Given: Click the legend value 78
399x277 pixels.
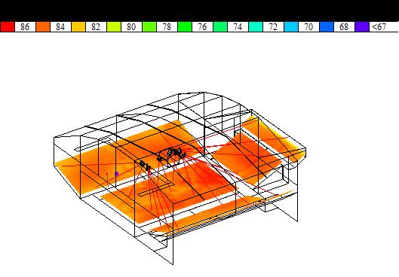Looking at the screenshot, I should pos(167,27).
